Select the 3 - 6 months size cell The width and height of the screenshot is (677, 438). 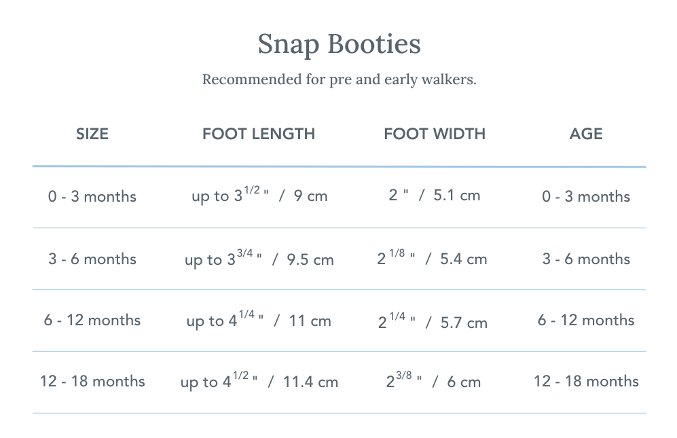pyautogui.click(x=92, y=259)
